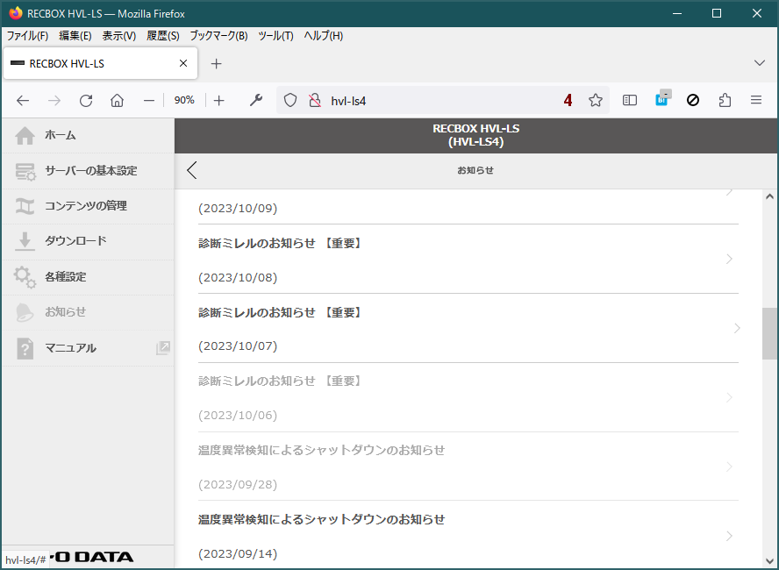This screenshot has height=570, width=779.
Task: Go to ホーム in the sidebar
Action: 88,136
